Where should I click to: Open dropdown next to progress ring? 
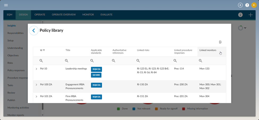245,28
